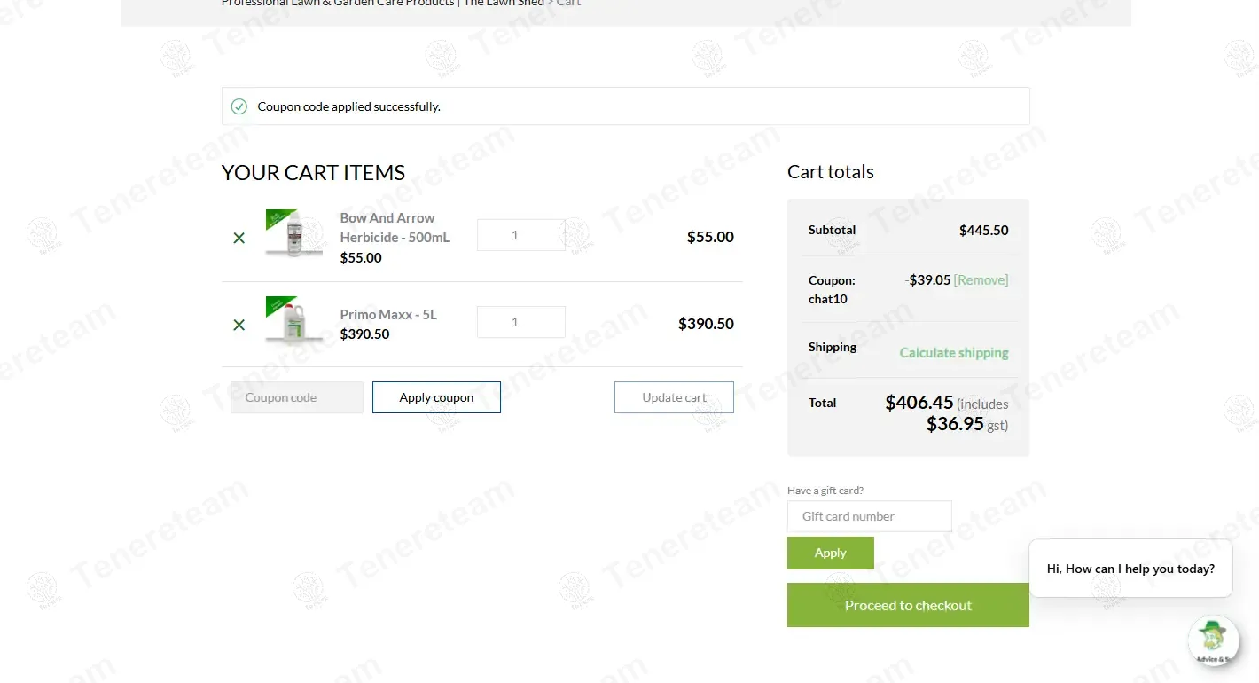Remove the chat10 coupon
The width and height of the screenshot is (1259, 683).
[x=981, y=279]
